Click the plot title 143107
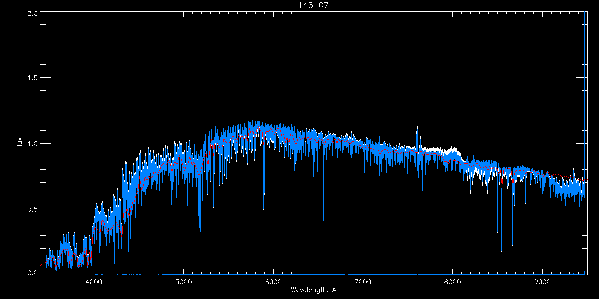Screen dimensions: 599x299 [314, 5]
